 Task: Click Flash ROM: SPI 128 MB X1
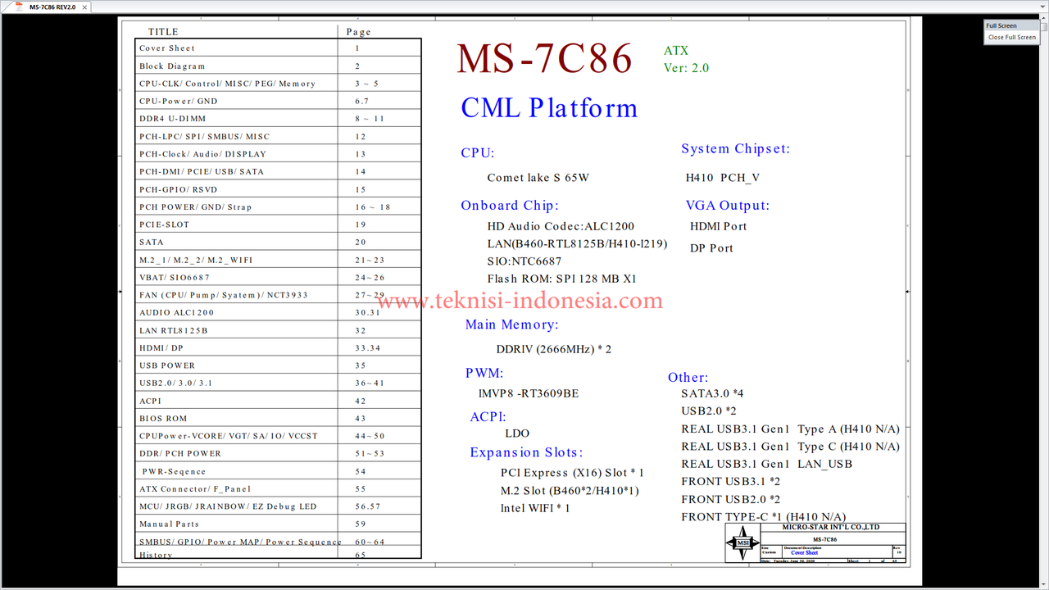[x=561, y=279]
